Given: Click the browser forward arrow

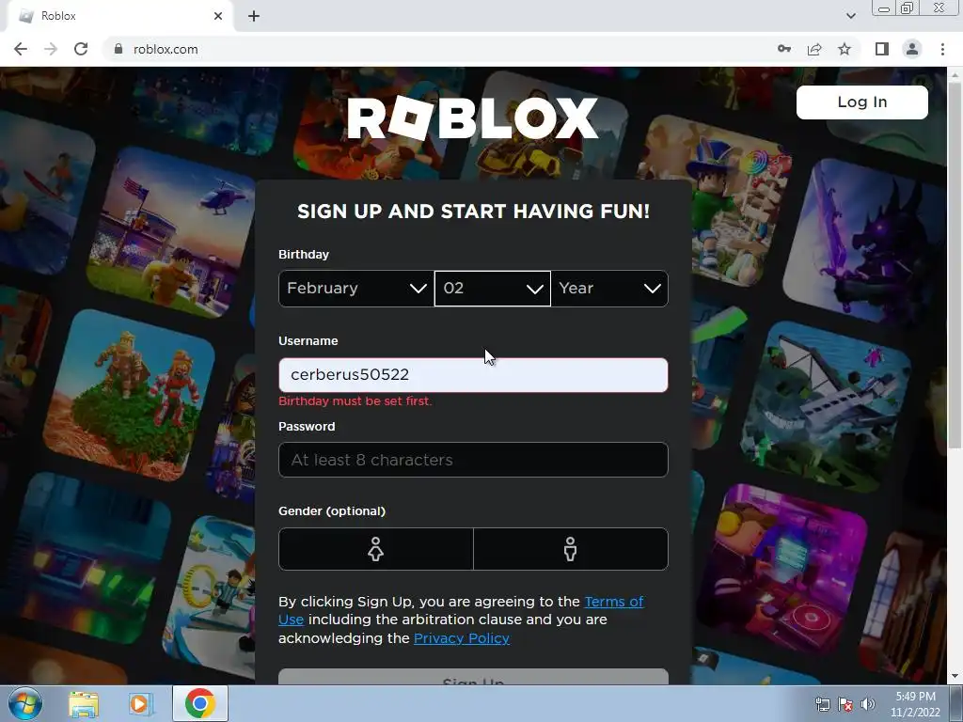Looking at the screenshot, I should pos(51,49).
